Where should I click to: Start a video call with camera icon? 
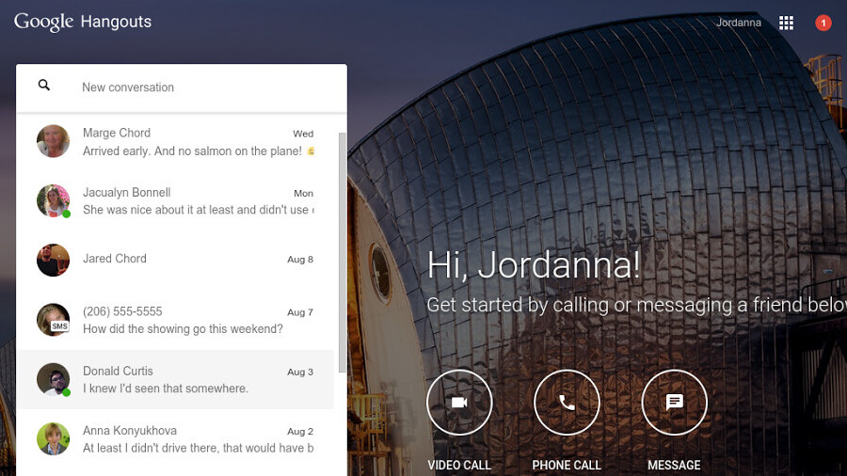(x=459, y=403)
